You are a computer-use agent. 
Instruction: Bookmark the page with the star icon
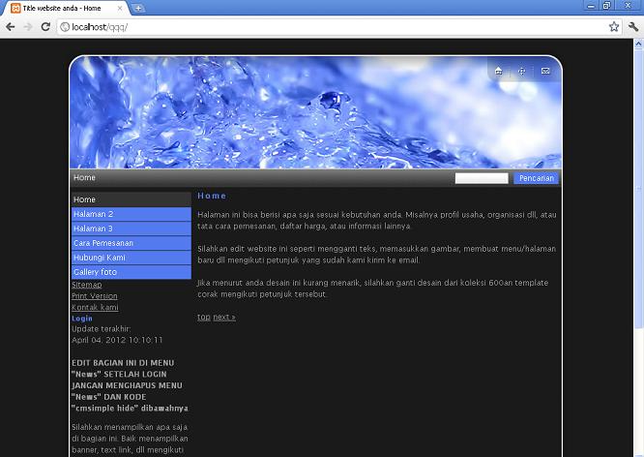click(614, 27)
